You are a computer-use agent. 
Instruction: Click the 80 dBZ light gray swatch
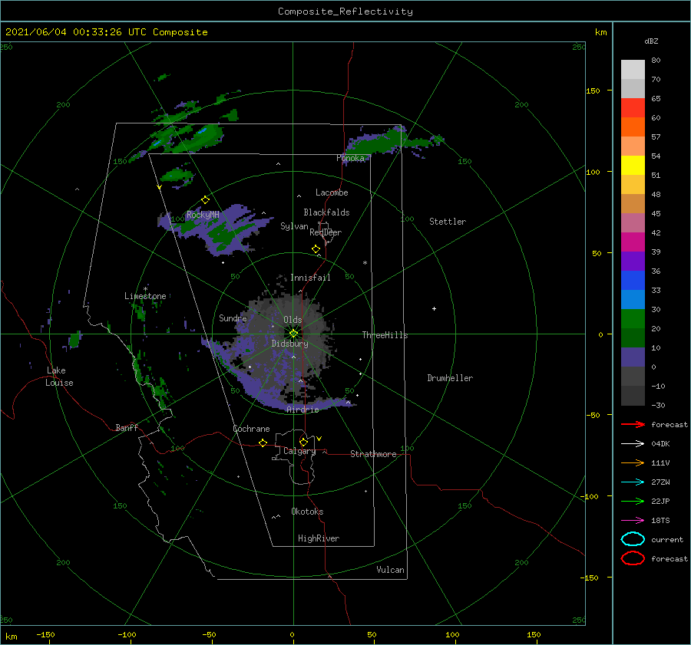633,69
